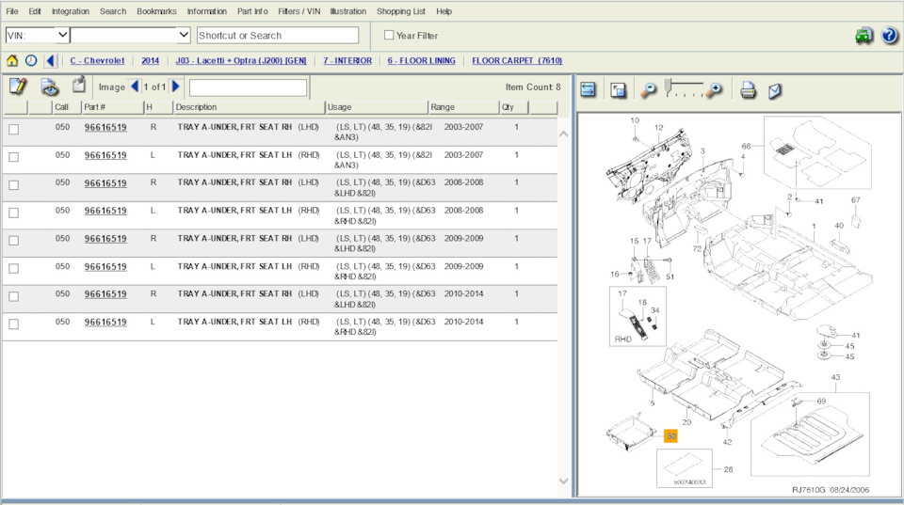Image resolution: width=904 pixels, height=505 pixels.
Task: Click the green vehicle icon
Action: 864,36
